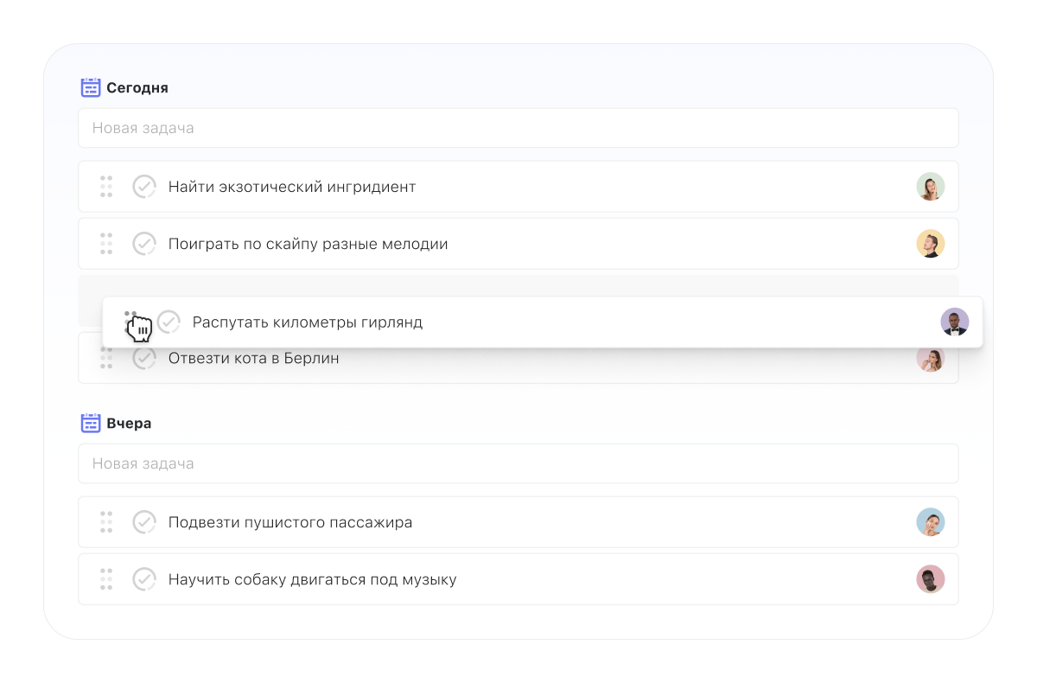Open task Научить собаку двигаться под музыку
1037x683 pixels.
312,579
